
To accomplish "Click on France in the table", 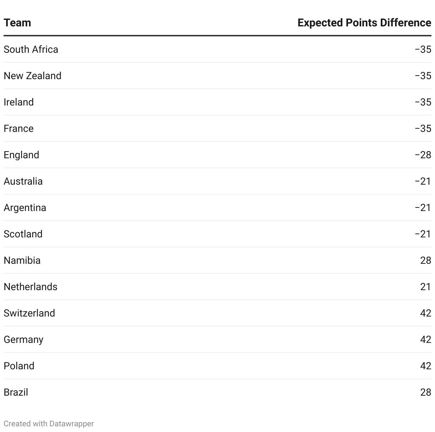I will click(19, 128).
